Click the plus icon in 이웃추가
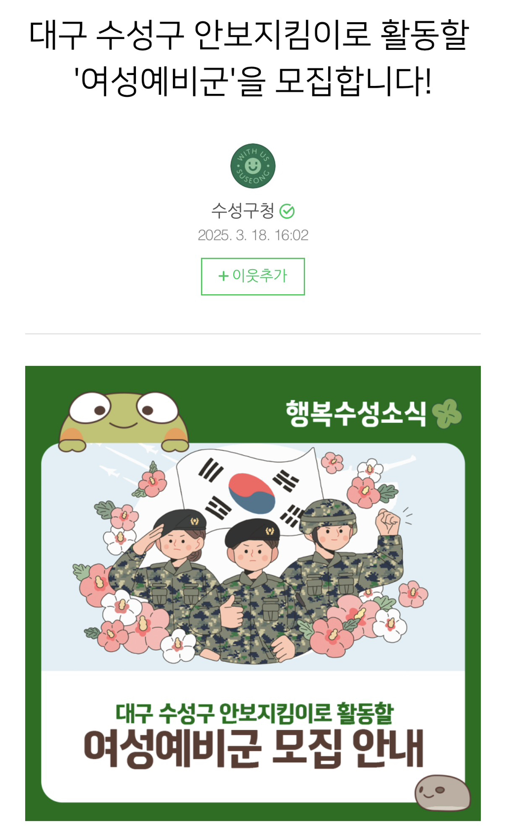506x829 pixels. (x=223, y=276)
